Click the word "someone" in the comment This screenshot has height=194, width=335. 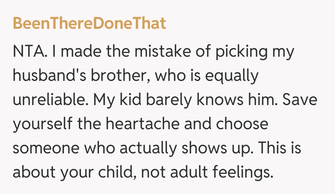click(46, 148)
